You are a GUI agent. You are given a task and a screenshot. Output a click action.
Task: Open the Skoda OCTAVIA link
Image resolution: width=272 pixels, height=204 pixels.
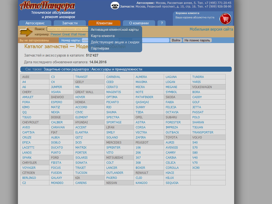tap(172, 112)
